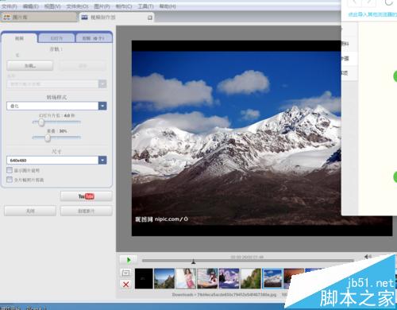
Task: Select the highlighted snow mountain thumbnail
Action: pyautogui.click(x=272, y=278)
